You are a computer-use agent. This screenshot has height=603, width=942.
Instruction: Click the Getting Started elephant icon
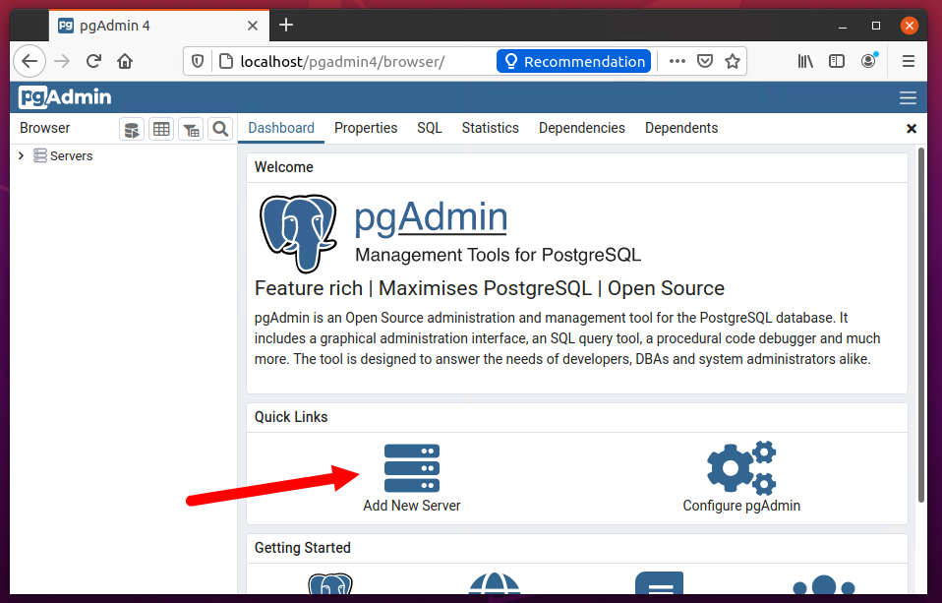click(x=330, y=583)
